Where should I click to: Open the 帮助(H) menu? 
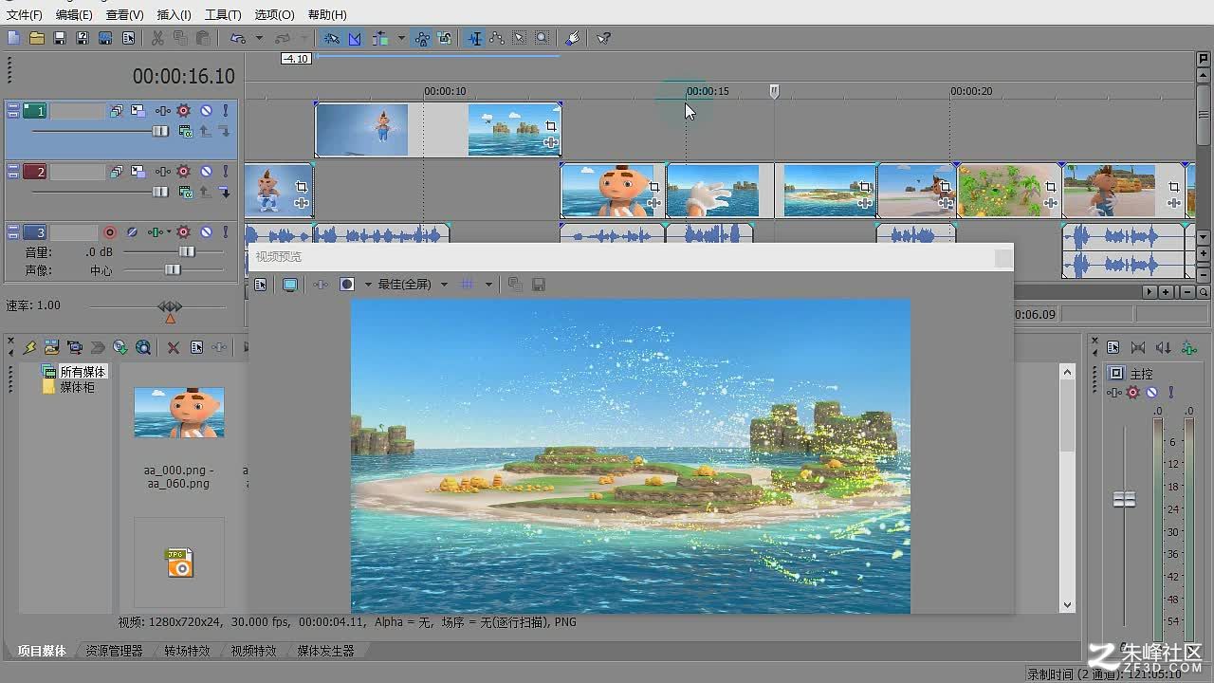(x=327, y=14)
